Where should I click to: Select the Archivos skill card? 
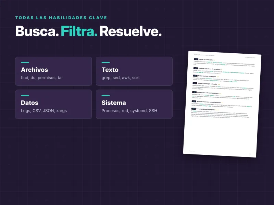[53, 71]
